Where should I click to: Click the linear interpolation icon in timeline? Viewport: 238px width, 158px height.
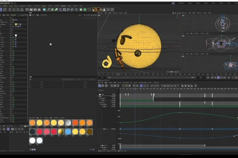(x=141, y=86)
